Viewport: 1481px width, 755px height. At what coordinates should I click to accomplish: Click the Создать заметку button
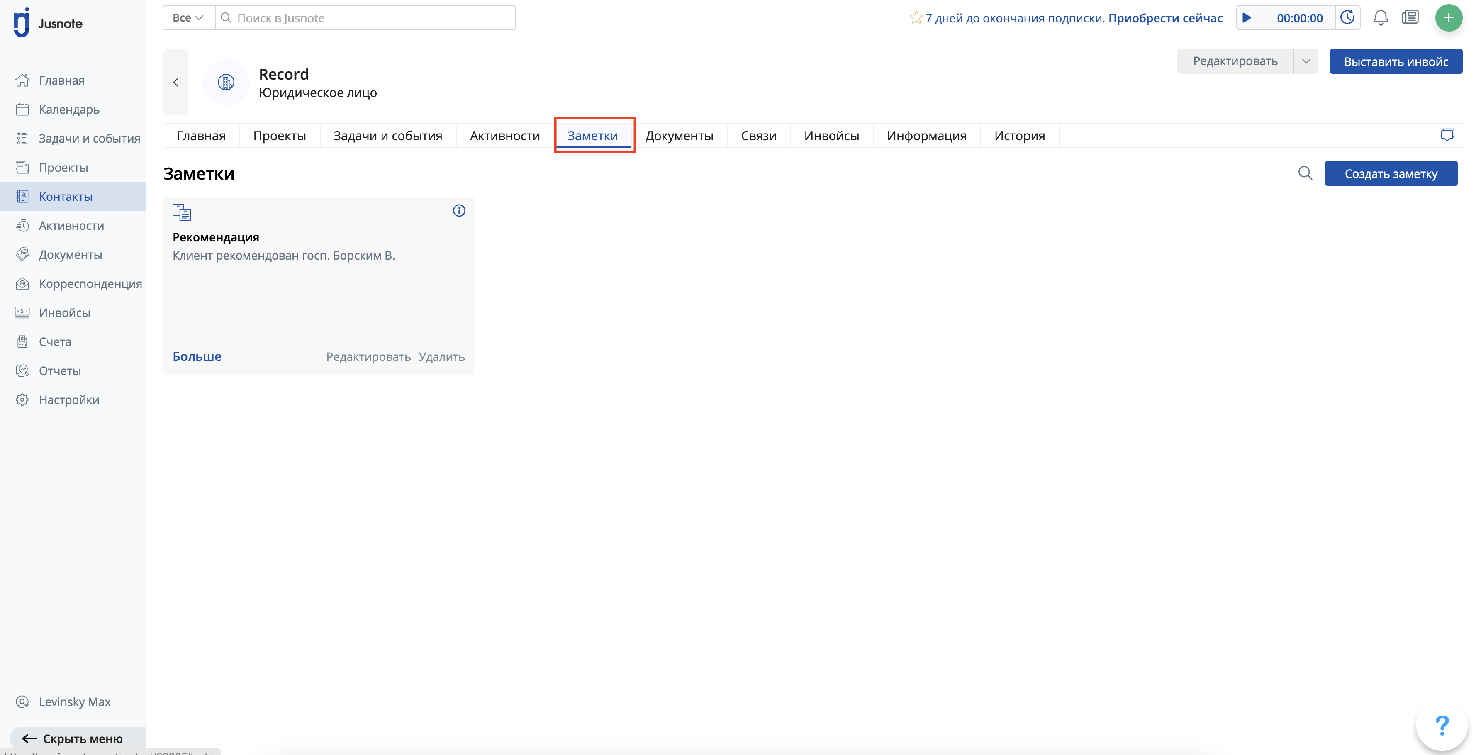click(1391, 174)
